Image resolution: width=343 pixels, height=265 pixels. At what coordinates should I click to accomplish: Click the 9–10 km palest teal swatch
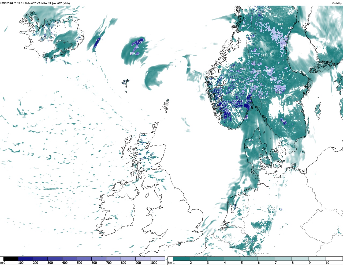coord(317,259)
